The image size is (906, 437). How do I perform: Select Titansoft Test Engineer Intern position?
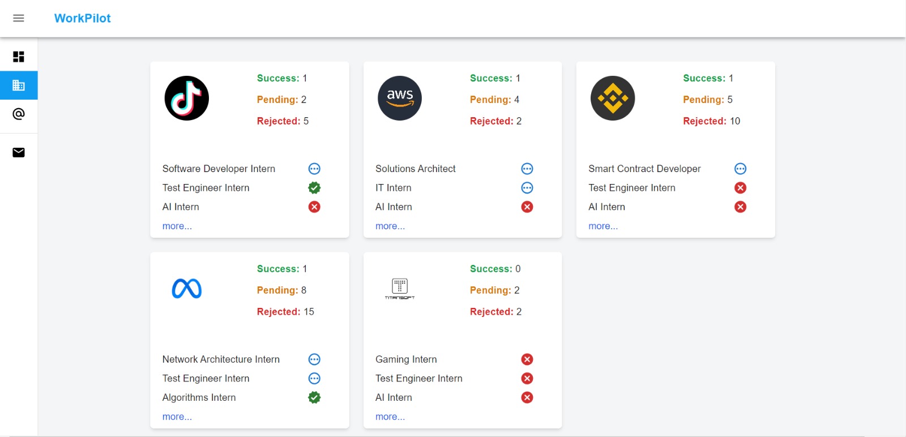pyautogui.click(x=418, y=379)
